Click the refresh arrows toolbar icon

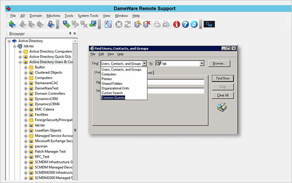click(x=128, y=24)
